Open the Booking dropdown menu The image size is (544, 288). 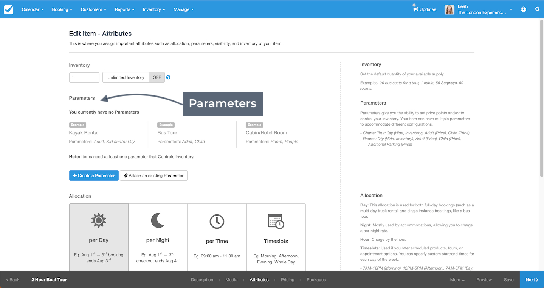pyautogui.click(x=62, y=9)
